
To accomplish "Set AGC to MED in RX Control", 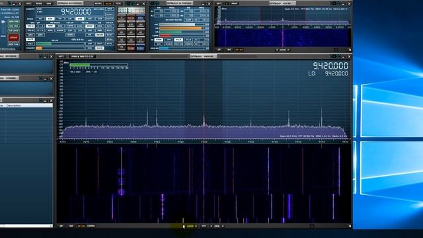I will [x=90, y=48].
